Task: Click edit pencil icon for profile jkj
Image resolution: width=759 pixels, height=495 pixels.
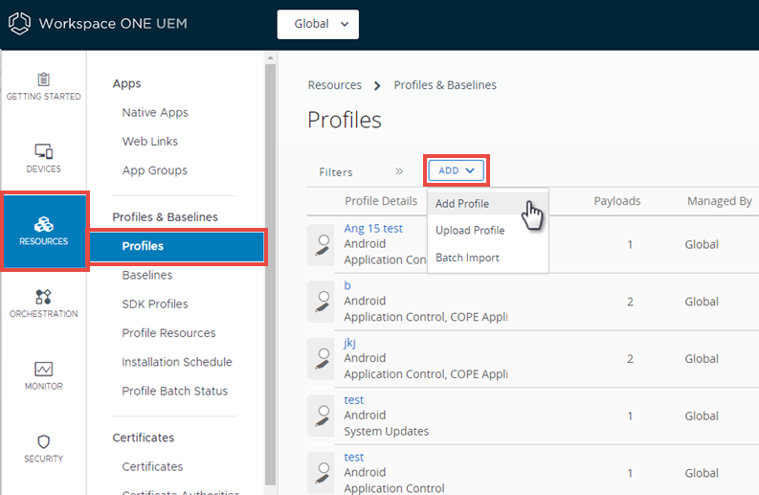Action: pyautogui.click(x=323, y=359)
